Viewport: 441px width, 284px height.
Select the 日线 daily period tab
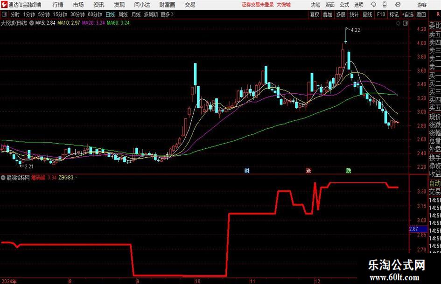point(110,14)
